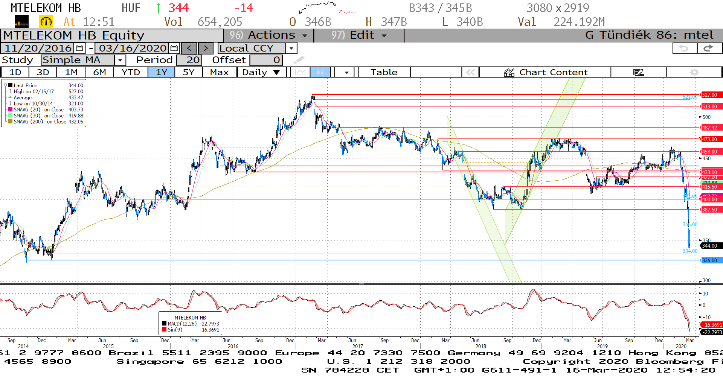Open chart settings gear icon
The image size is (723, 391).
(694, 72)
